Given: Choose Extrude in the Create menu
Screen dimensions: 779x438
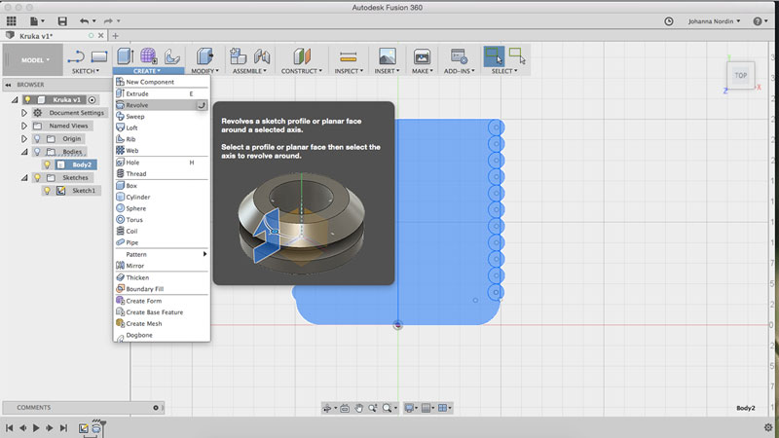Looking at the screenshot, I should [138, 93].
